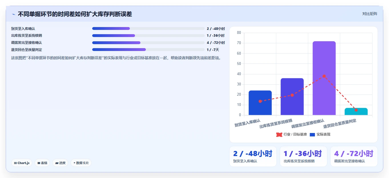Click the row label 出库拣货至系统核销 in progress list
389x178 pixels.
(27, 36)
